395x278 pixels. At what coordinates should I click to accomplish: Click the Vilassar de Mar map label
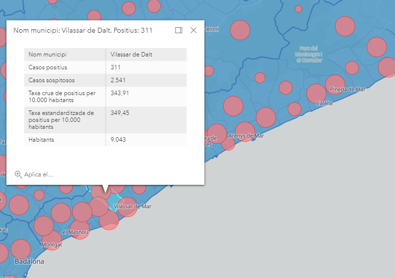132,206
